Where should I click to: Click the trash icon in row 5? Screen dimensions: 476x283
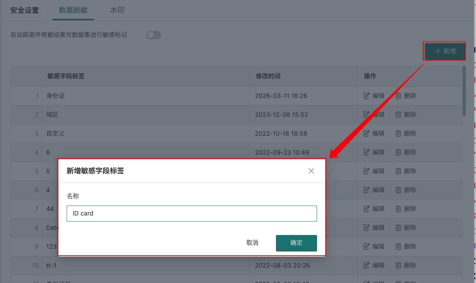[398, 171]
